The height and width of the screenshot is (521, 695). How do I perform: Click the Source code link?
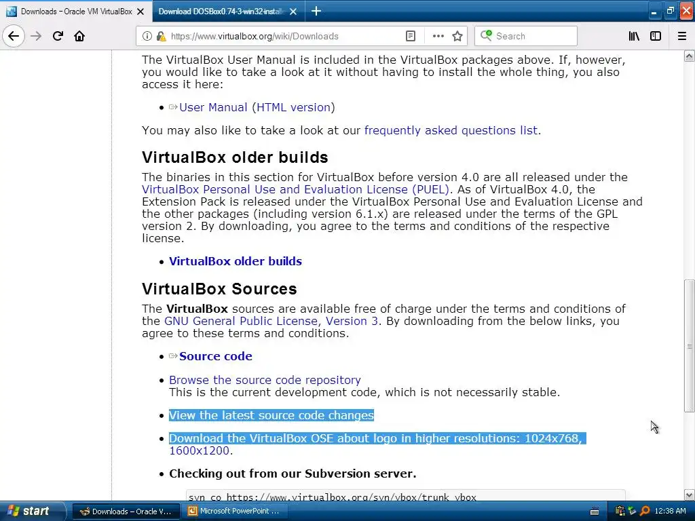pos(216,356)
